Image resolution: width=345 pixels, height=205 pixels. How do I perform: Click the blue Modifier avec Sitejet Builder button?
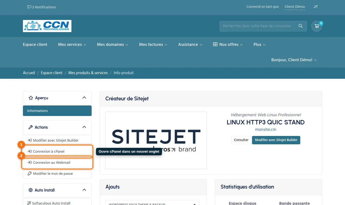tap(276, 140)
